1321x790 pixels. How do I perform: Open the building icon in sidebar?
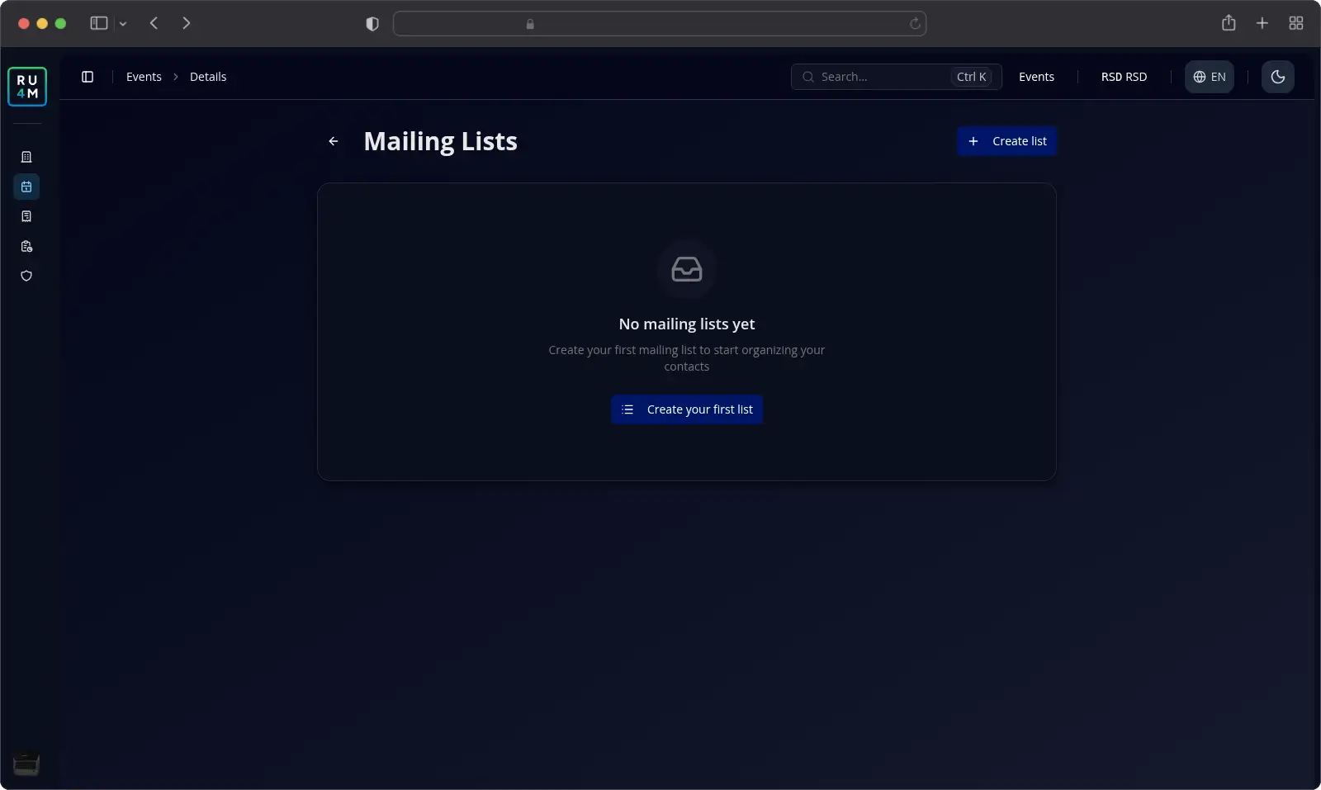[x=26, y=157]
